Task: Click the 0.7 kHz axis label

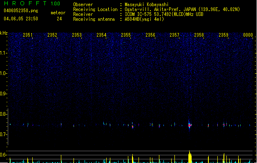Action: (3, 134)
